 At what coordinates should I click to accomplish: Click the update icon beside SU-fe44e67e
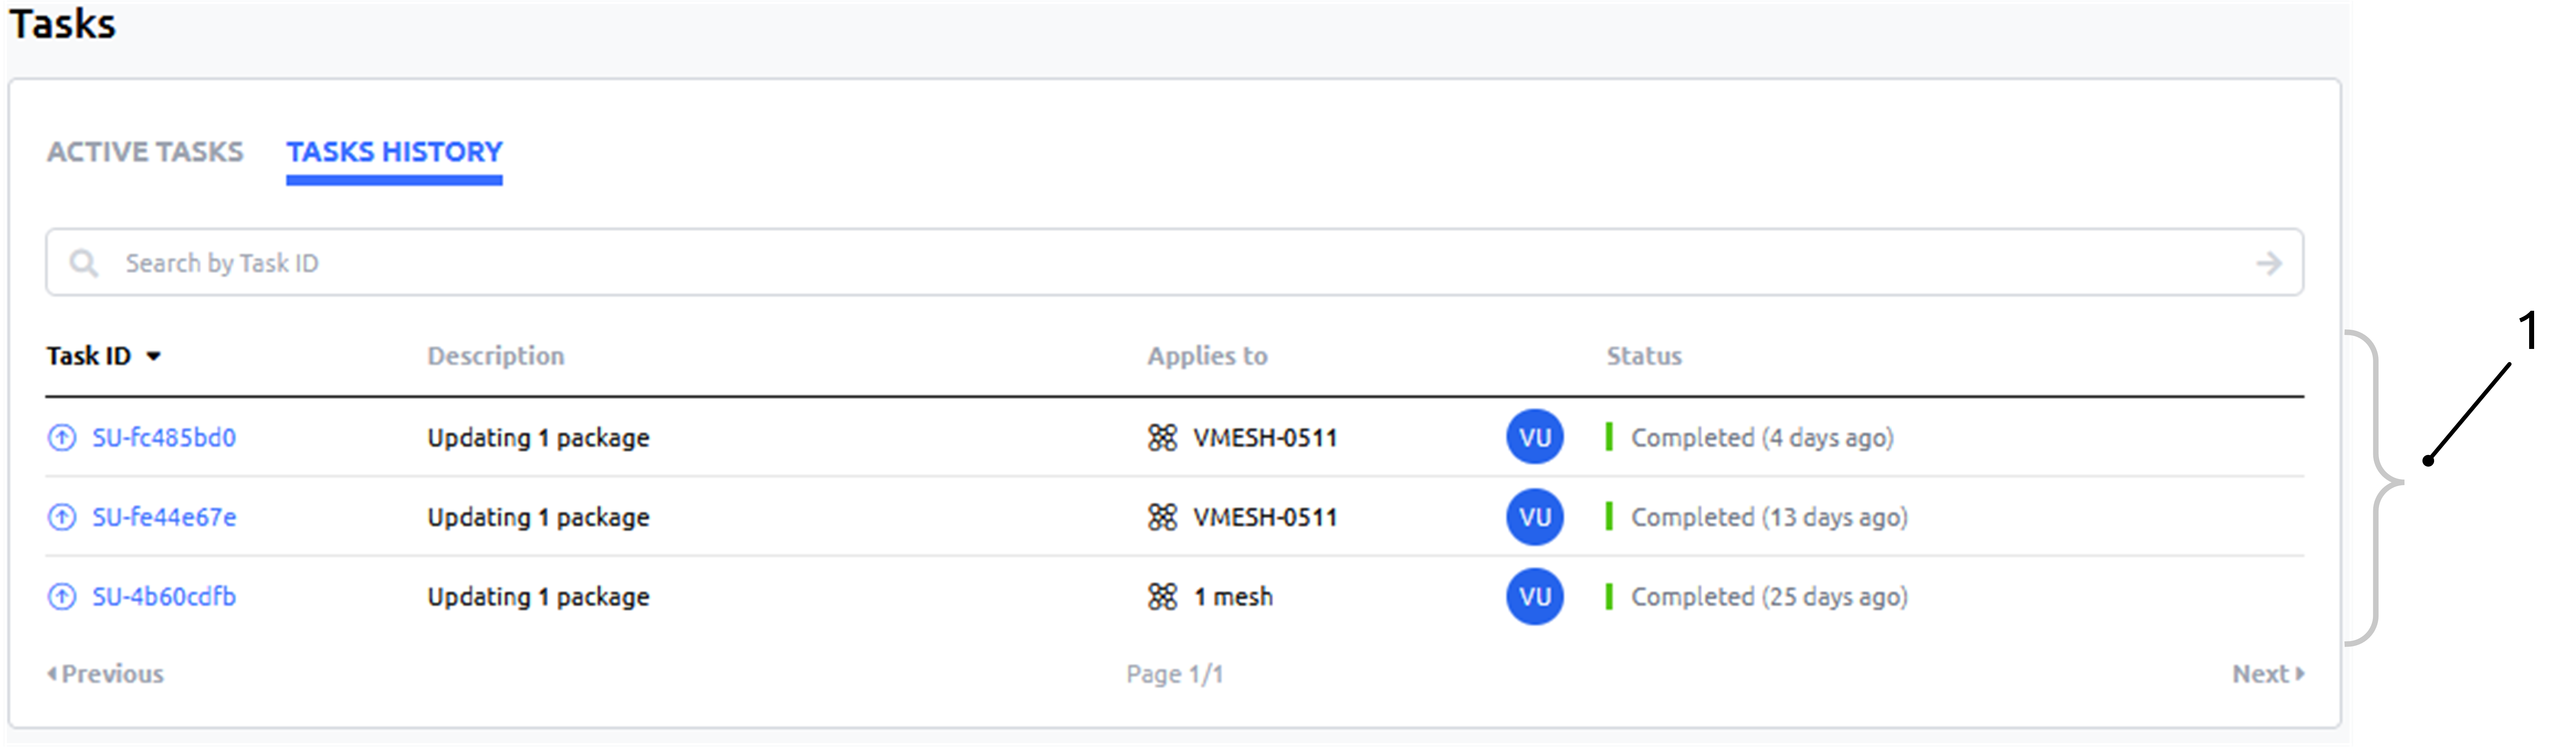62,517
